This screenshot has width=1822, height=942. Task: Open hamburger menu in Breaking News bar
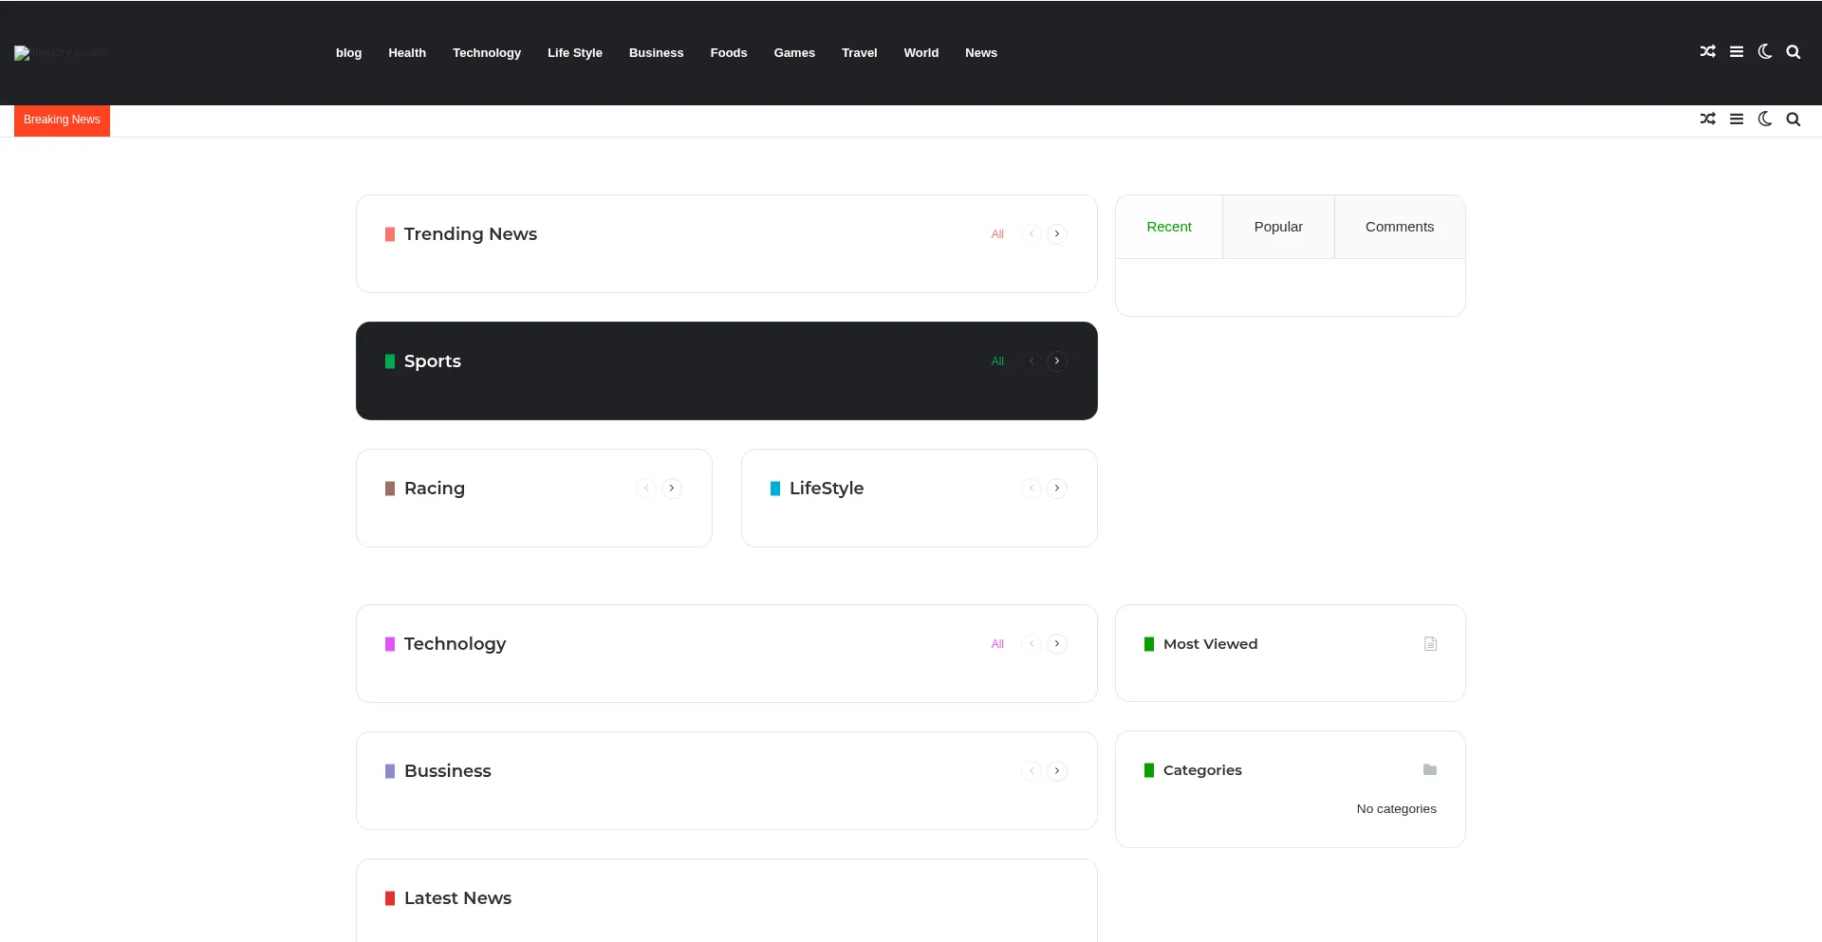[1736, 120]
